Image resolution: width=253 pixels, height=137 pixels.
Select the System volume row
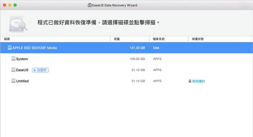tap(127, 59)
